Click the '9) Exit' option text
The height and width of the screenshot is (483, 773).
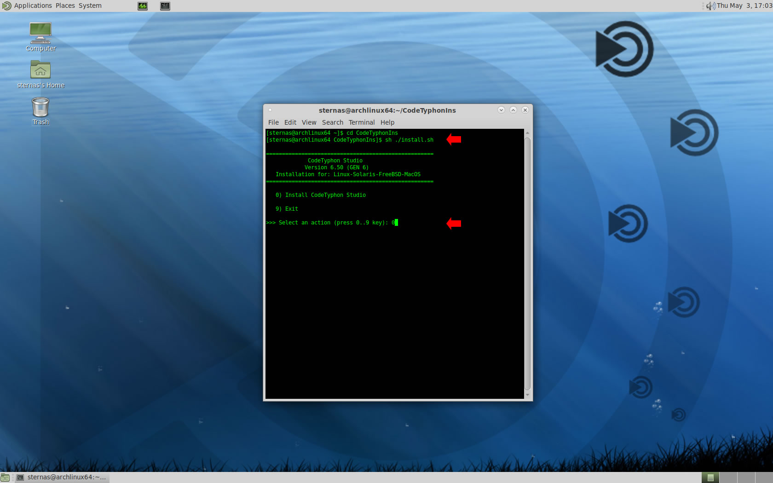tap(287, 209)
